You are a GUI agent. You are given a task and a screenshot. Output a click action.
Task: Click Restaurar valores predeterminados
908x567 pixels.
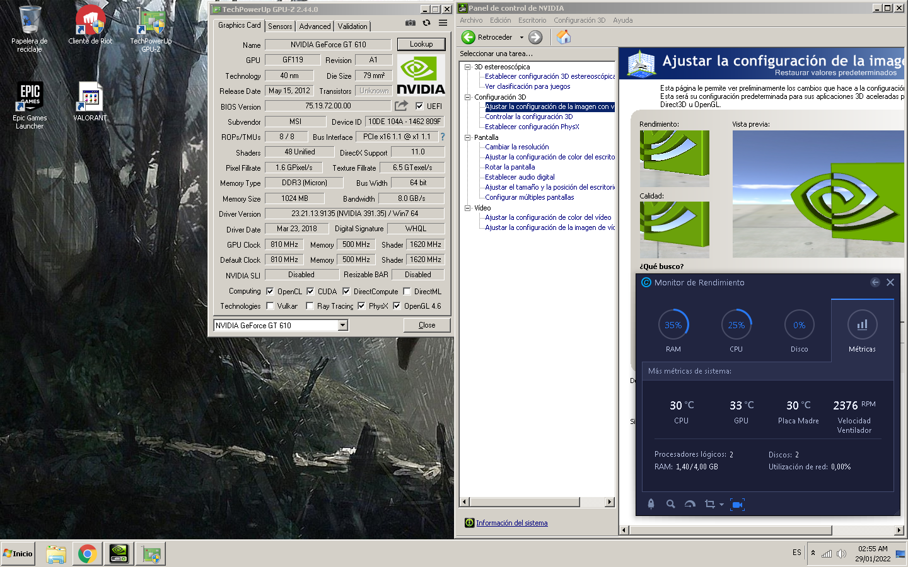pyautogui.click(x=835, y=73)
